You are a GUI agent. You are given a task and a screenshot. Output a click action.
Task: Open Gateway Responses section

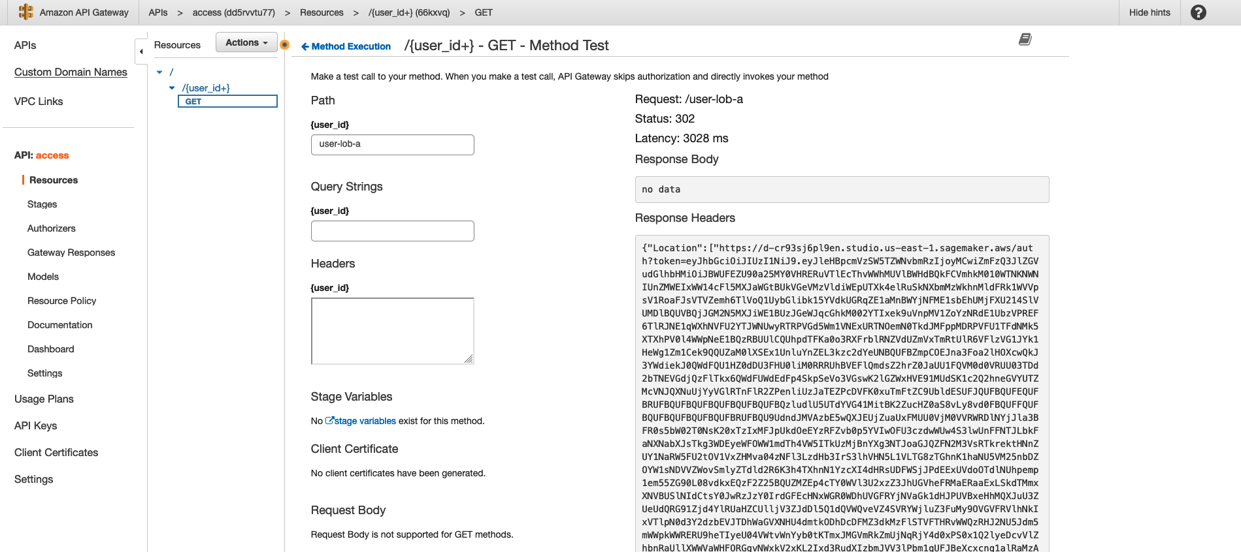click(71, 253)
